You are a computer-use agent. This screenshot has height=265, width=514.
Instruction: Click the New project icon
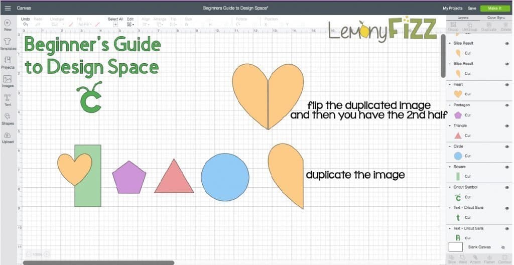(x=8, y=23)
